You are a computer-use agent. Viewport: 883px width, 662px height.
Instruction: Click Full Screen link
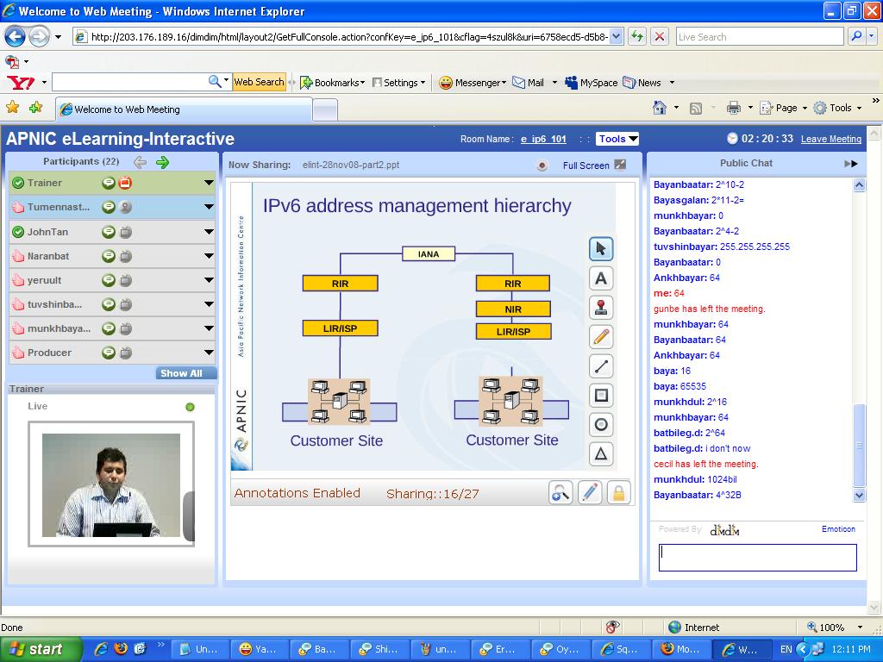click(x=586, y=165)
